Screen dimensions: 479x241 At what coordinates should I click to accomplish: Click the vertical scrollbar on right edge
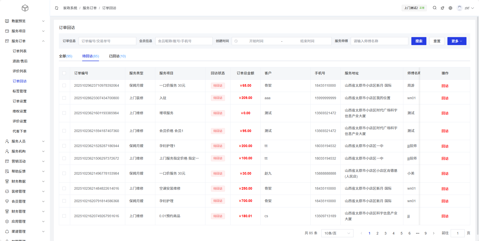point(477,125)
